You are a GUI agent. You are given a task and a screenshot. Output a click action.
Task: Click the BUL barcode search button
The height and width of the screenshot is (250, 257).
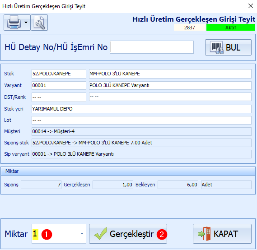tap(228, 47)
